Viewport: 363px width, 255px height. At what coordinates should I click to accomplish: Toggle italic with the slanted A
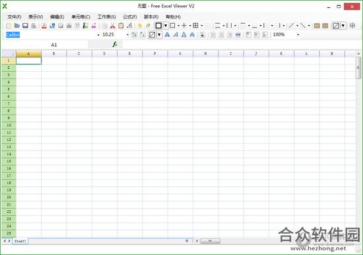click(176, 35)
